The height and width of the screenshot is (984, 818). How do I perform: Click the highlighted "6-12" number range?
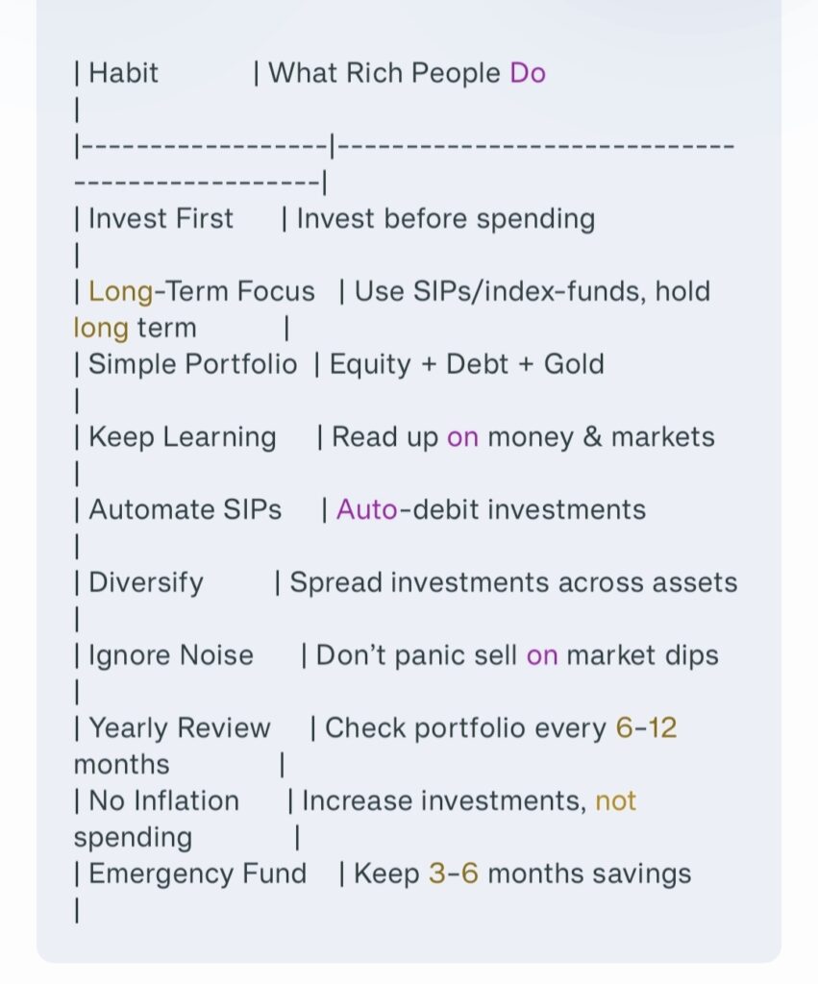pyautogui.click(x=646, y=728)
